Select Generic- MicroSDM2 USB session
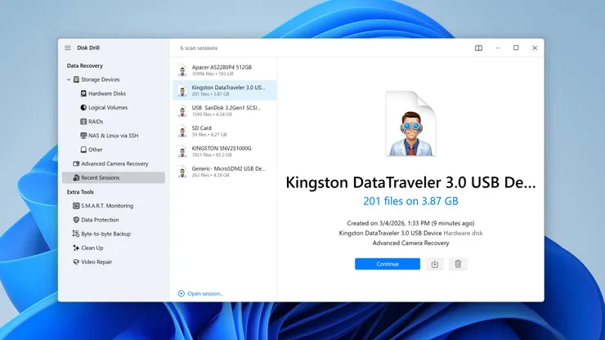 [225, 172]
